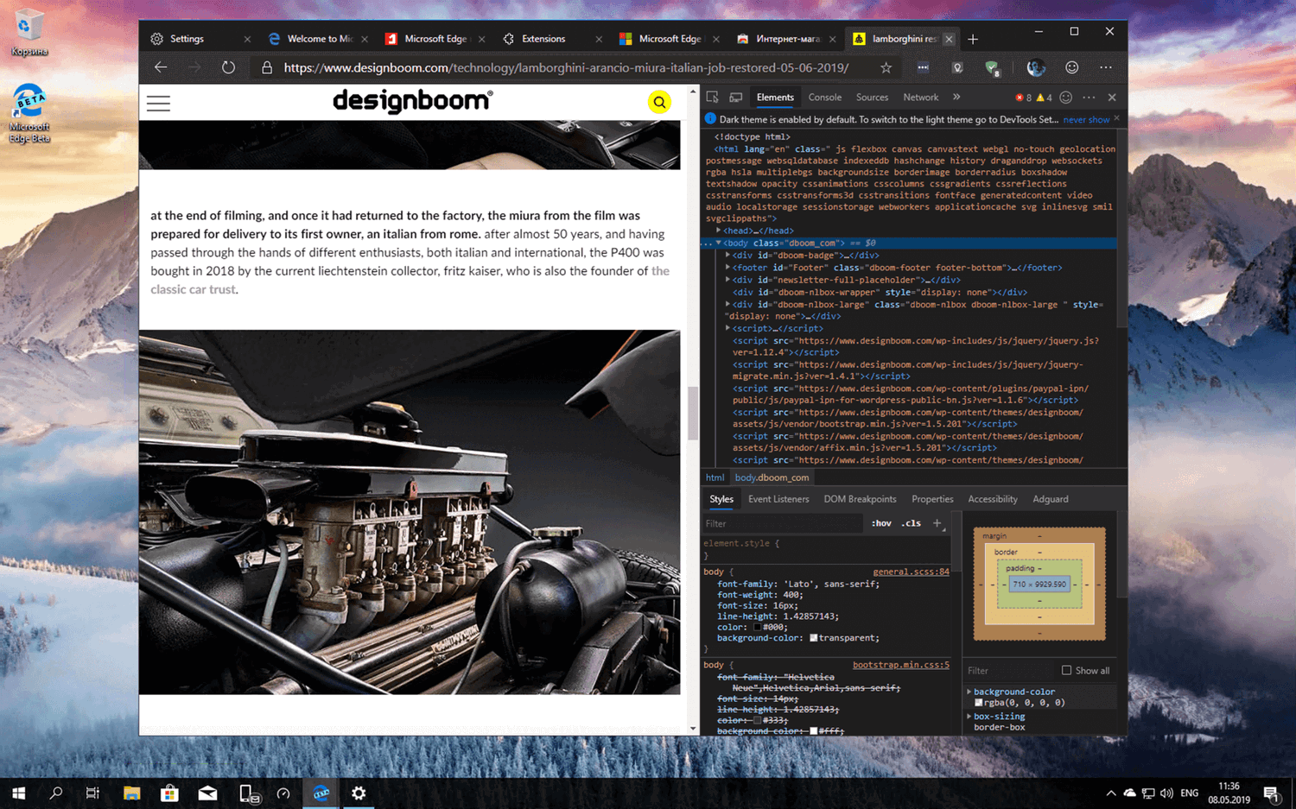Toggle device emulation in DevTools

[x=736, y=98]
